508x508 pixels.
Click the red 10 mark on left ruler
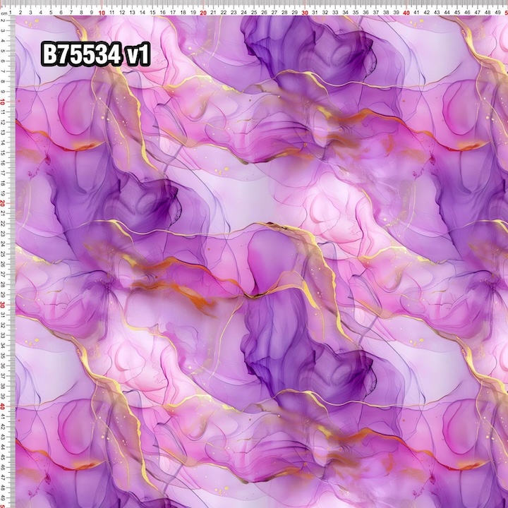tap(4, 102)
